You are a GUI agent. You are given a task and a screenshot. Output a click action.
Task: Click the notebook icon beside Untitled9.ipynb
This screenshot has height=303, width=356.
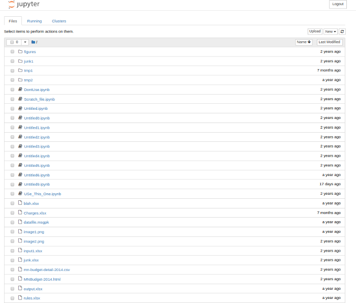(x=20, y=184)
